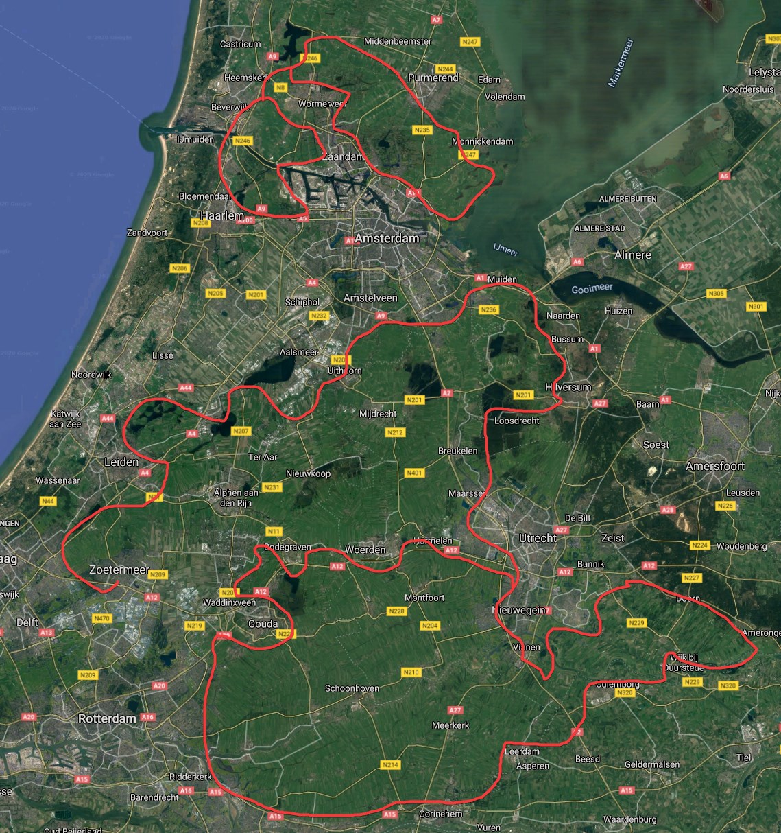Select the Utrecht city label

click(538, 538)
